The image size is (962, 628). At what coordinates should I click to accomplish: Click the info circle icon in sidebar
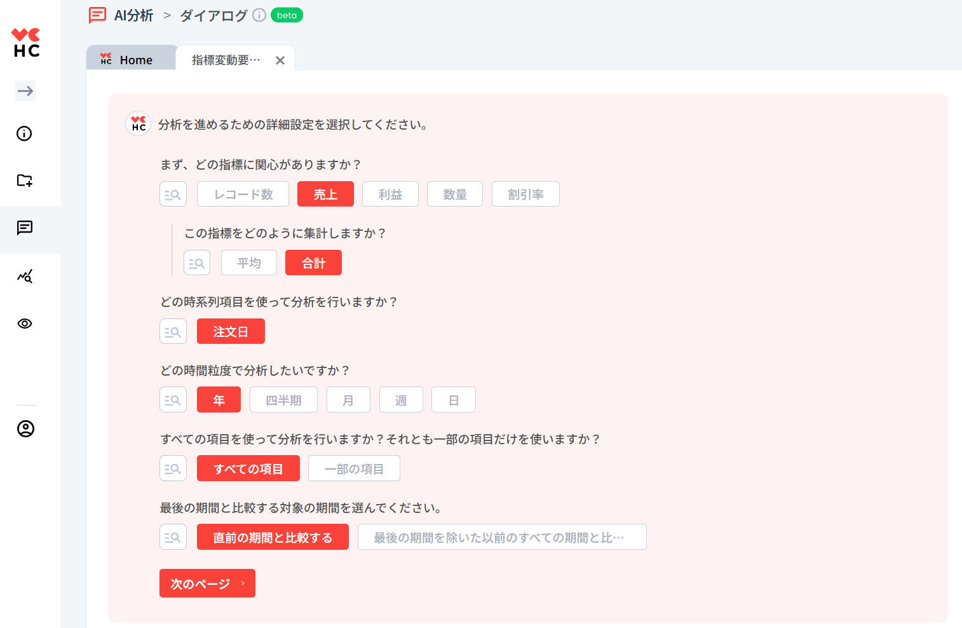[24, 133]
